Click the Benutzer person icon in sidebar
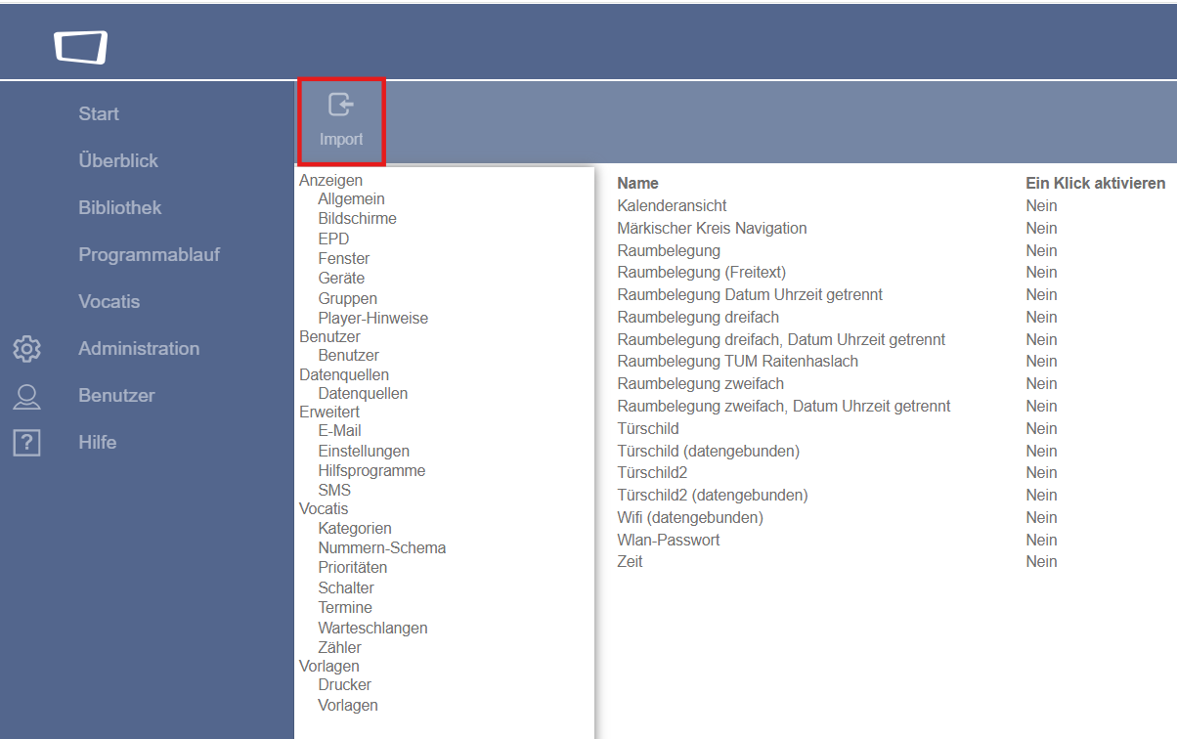The image size is (1177, 739). [26, 396]
